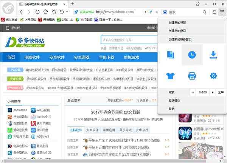Expand the undo arrow dropdown chevron
Screen dimensions: 227x163
[x=67, y=12]
